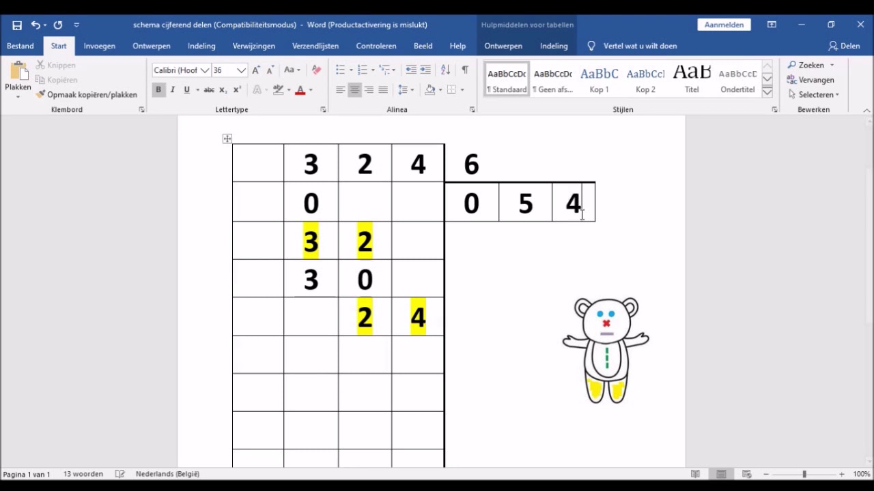Customize the quick access toolbar dropdown

[x=76, y=25]
